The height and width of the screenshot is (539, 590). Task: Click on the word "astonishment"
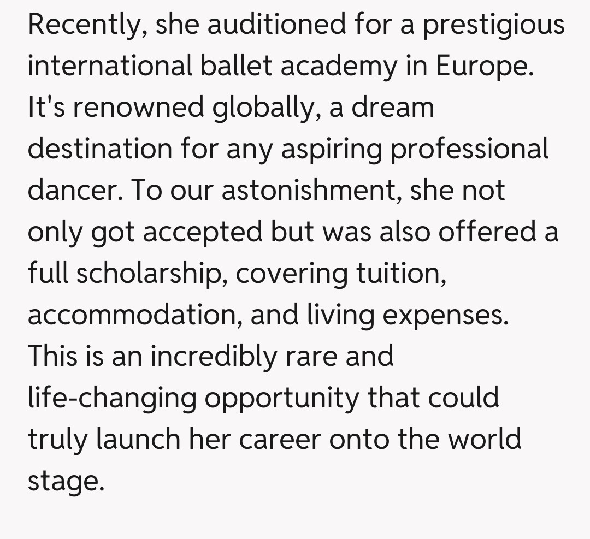point(307,191)
